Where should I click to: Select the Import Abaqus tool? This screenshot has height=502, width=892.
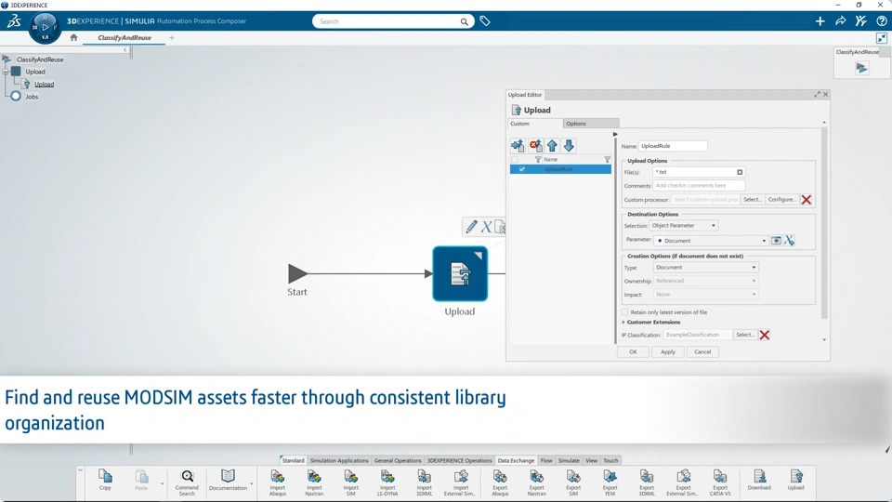tap(278, 482)
